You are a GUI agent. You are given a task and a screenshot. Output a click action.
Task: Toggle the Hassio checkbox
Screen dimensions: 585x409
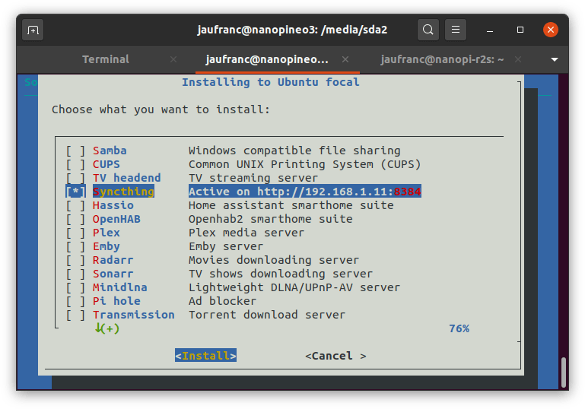point(76,205)
